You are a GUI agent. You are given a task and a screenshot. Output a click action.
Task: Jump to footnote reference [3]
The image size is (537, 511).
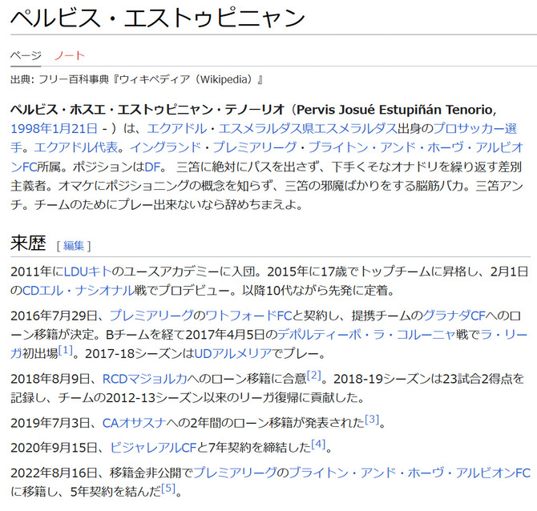[372, 419]
